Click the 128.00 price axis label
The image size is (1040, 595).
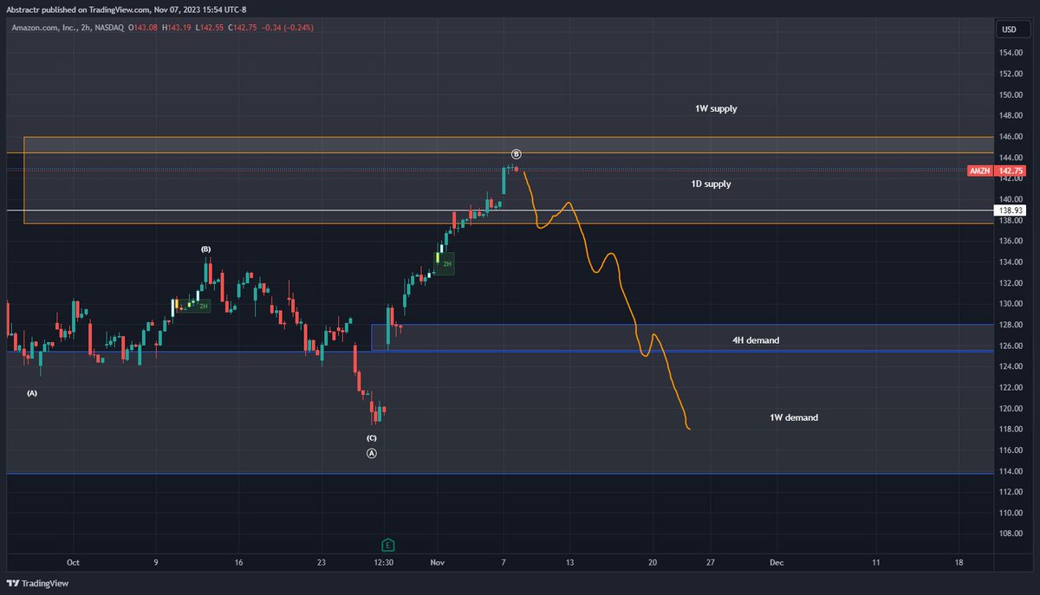(1011, 325)
